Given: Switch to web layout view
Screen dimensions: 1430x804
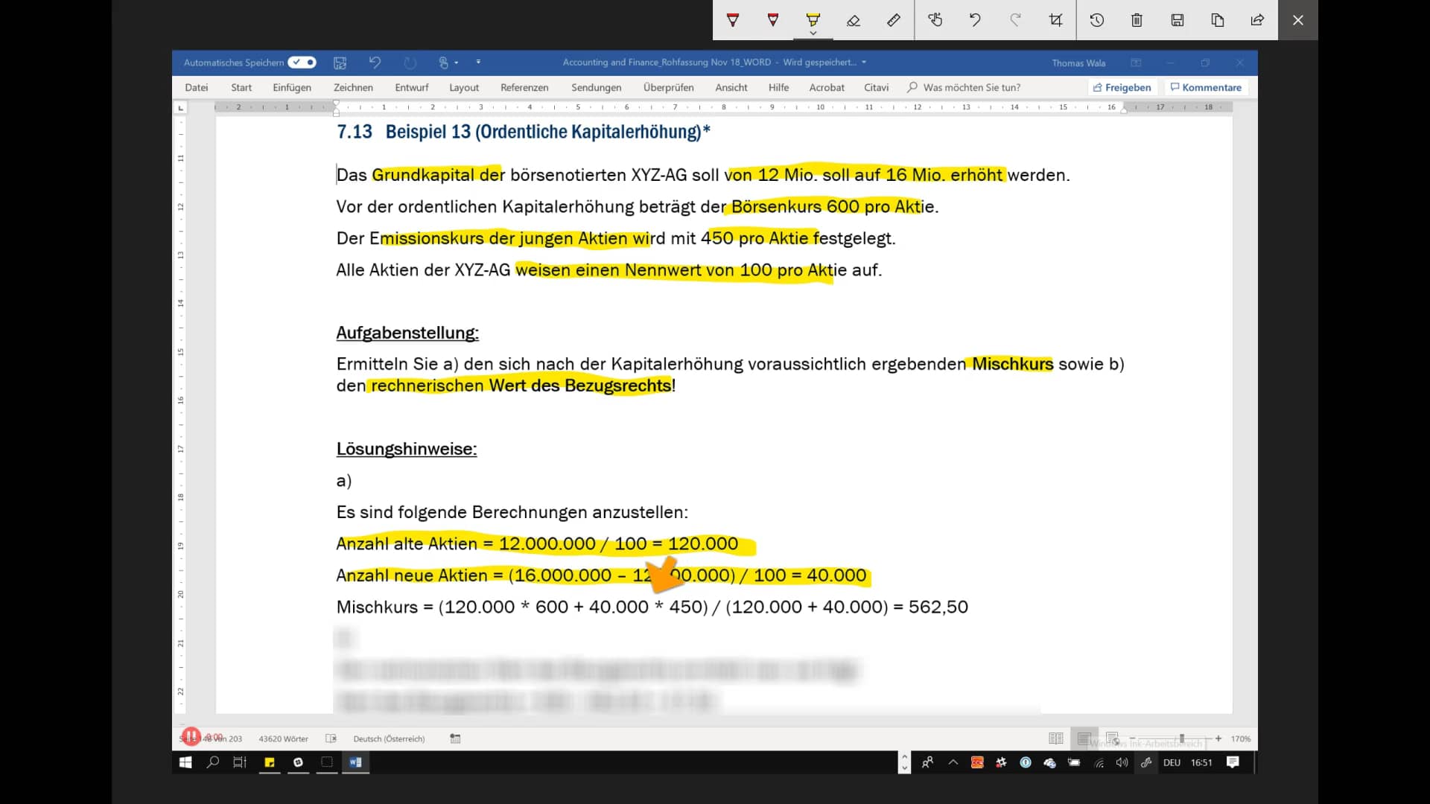Looking at the screenshot, I should point(1113,738).
